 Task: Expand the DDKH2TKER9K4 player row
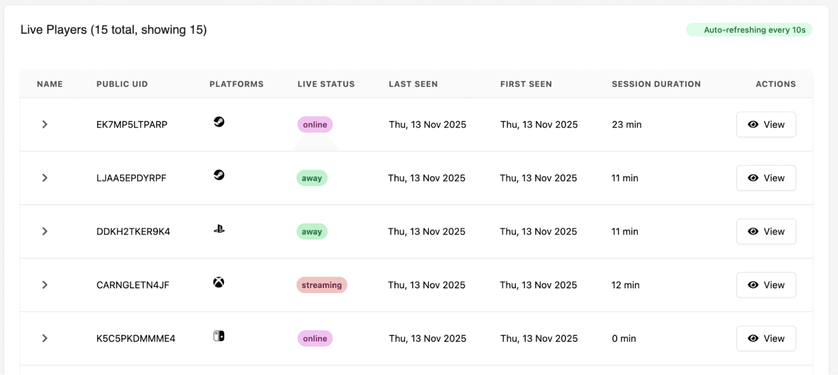[x=45, y=231]
